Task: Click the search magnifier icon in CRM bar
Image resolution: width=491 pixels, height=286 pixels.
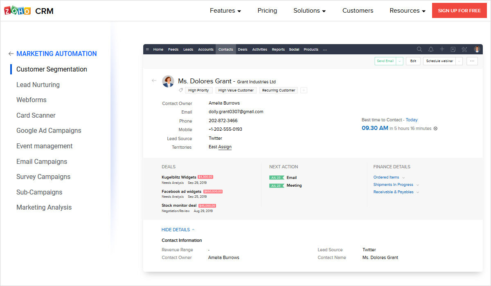Action: [419, 49]
